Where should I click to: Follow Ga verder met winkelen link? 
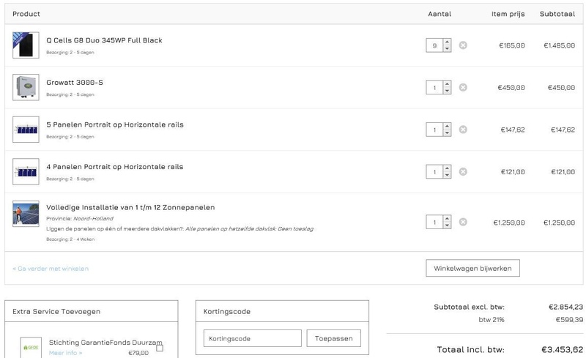(x=51, y=269)
